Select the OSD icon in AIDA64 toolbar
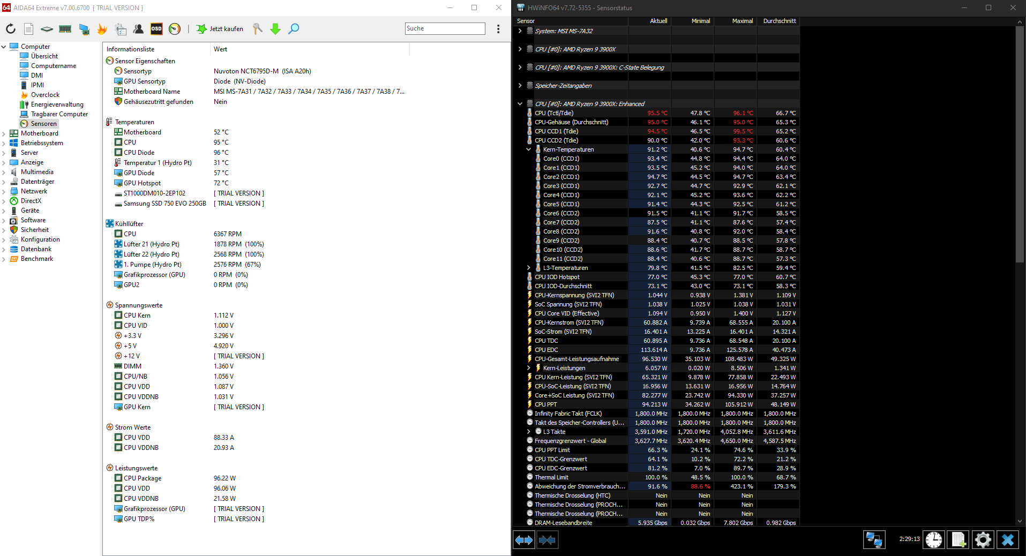Image resolution: width=1026 pixels, height=556 pixels. pos(156,29)
